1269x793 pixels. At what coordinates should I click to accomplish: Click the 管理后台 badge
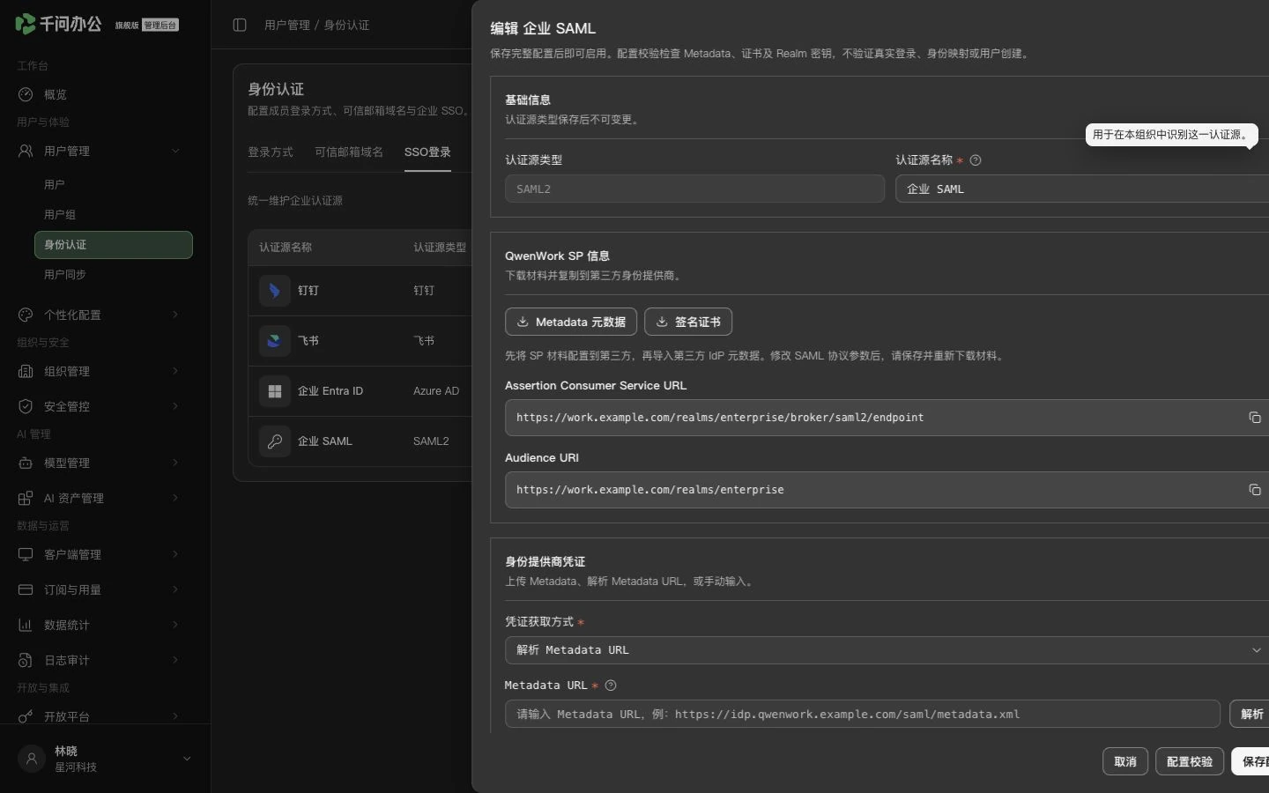(160, 26)
